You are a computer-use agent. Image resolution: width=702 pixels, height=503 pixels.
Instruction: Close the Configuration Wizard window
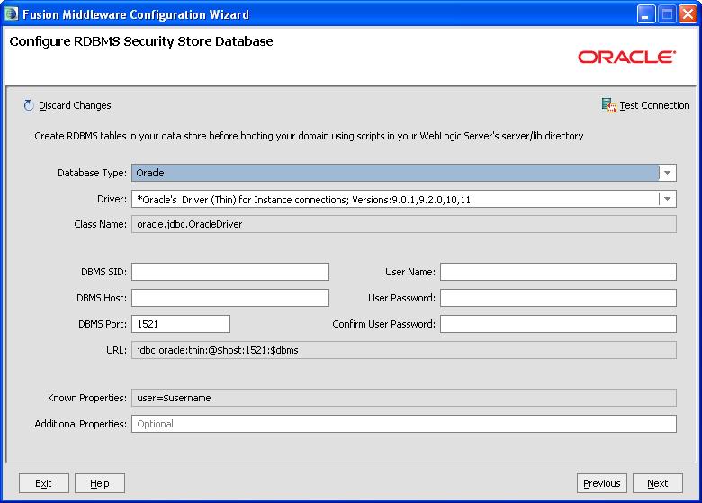click(x=688, y=14)
